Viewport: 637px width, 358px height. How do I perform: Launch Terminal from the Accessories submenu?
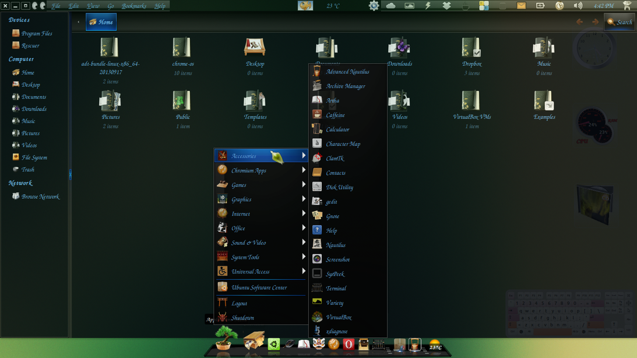348,288
